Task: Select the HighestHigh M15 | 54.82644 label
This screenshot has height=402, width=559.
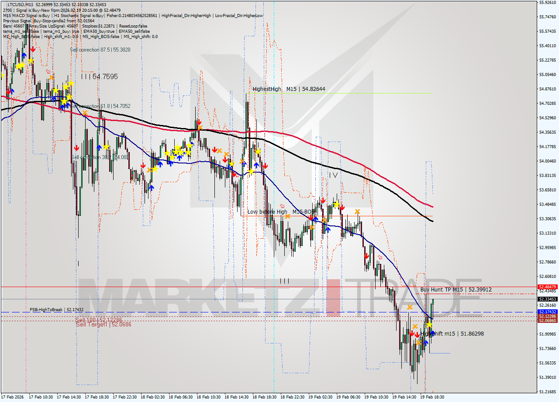Action: click(288, 89)
